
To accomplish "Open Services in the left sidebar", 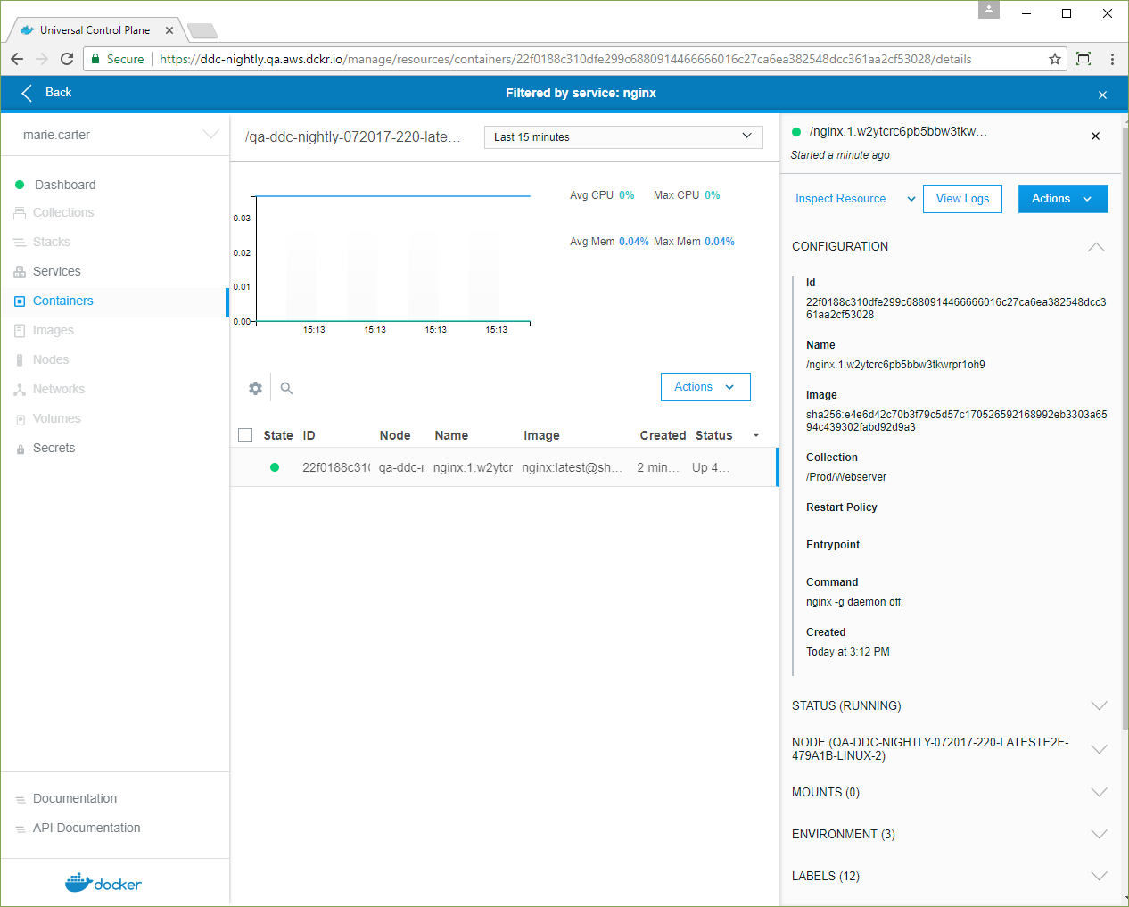I will 56,271.
